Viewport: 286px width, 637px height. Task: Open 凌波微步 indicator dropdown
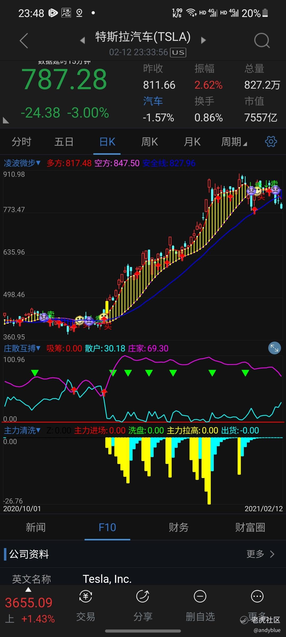click(22, 163)
